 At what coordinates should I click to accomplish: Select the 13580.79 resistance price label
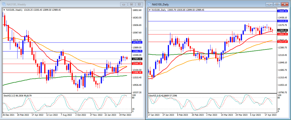(137, 51)
